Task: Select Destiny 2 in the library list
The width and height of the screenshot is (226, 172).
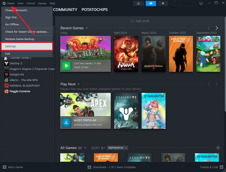Action: pos(16,63)
